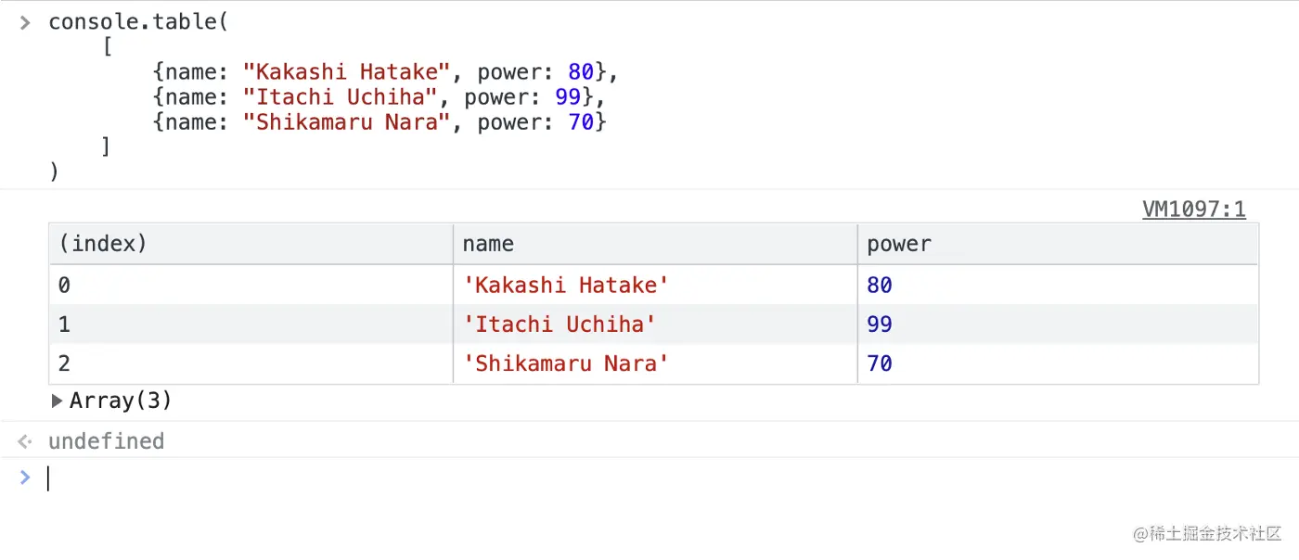Sort table by the power column header
The image size is (1299, 560).
pos(898,244)
